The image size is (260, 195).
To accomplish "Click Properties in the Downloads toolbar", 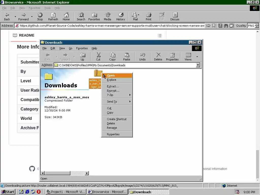I will (x=172, y=57).
